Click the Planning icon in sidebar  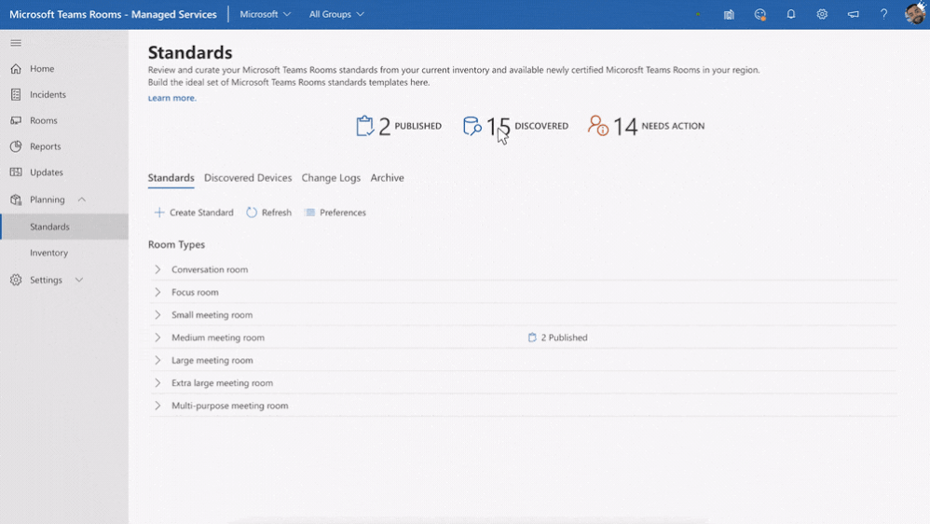(16, 200)
